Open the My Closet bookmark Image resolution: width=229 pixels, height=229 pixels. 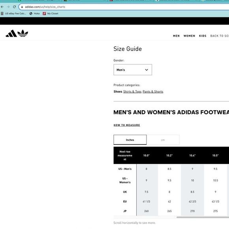[51, 13]
